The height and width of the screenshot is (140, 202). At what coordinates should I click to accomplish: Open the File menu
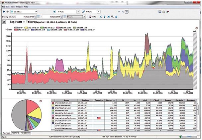[x=3, y=6]
